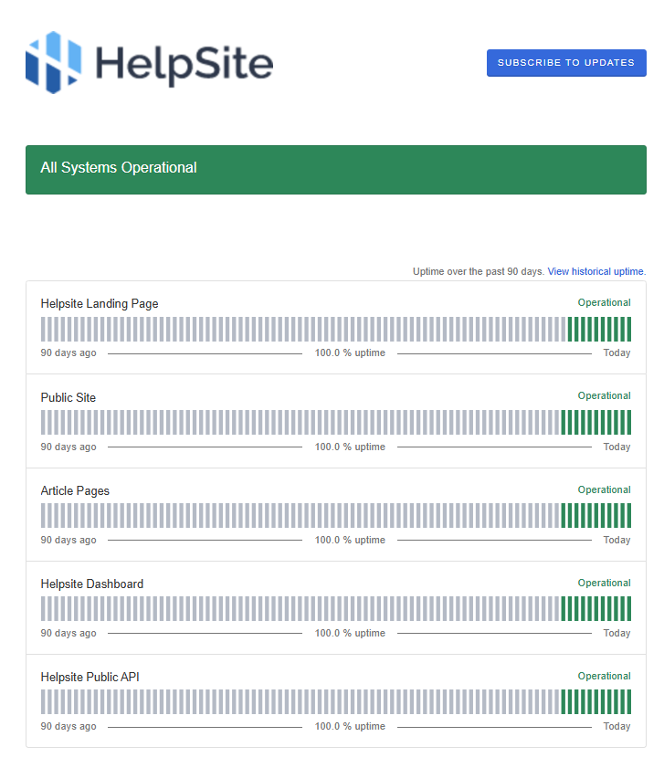
Task: Click Today label under Public Site
Action: click(617, 447)
